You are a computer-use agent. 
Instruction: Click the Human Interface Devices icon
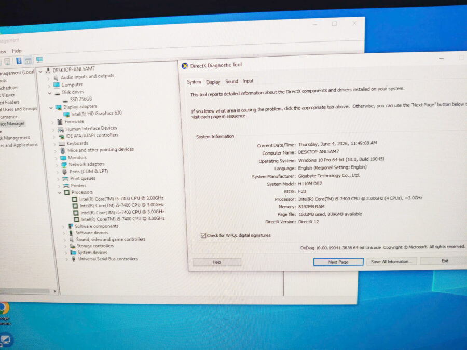[x=61, y=130]
